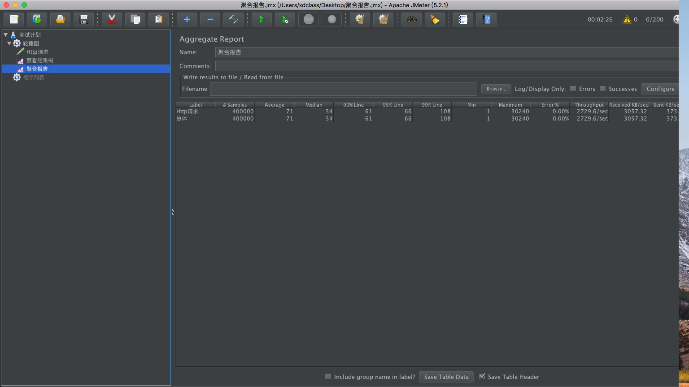Click the 90% Line column header
Screen dimensions: 689x387
click(x=353, y=105)
